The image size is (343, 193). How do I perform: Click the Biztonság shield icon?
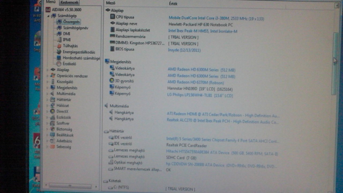[53, 129]
